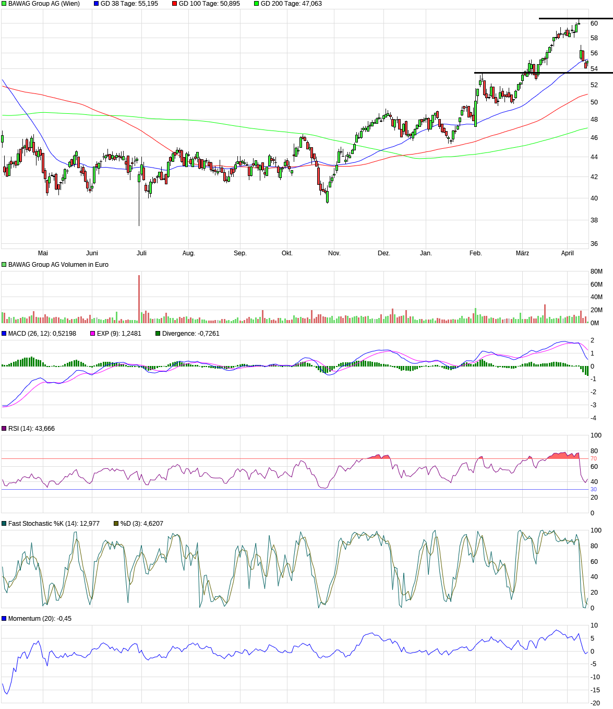Image resolution: width=613 pixels, height=709 pixels.
Task: Click the Fast Stochastic %K legend square
Action: coord(4,524)
